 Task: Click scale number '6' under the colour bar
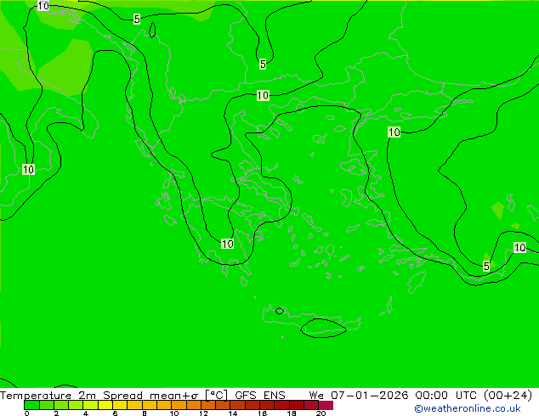coord(115,413)
